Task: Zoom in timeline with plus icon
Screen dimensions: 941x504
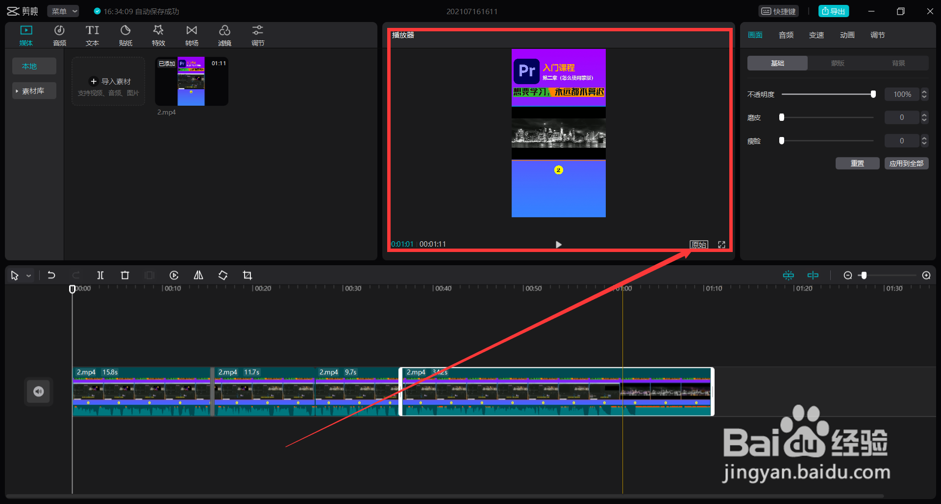Action: click(926, 275)
